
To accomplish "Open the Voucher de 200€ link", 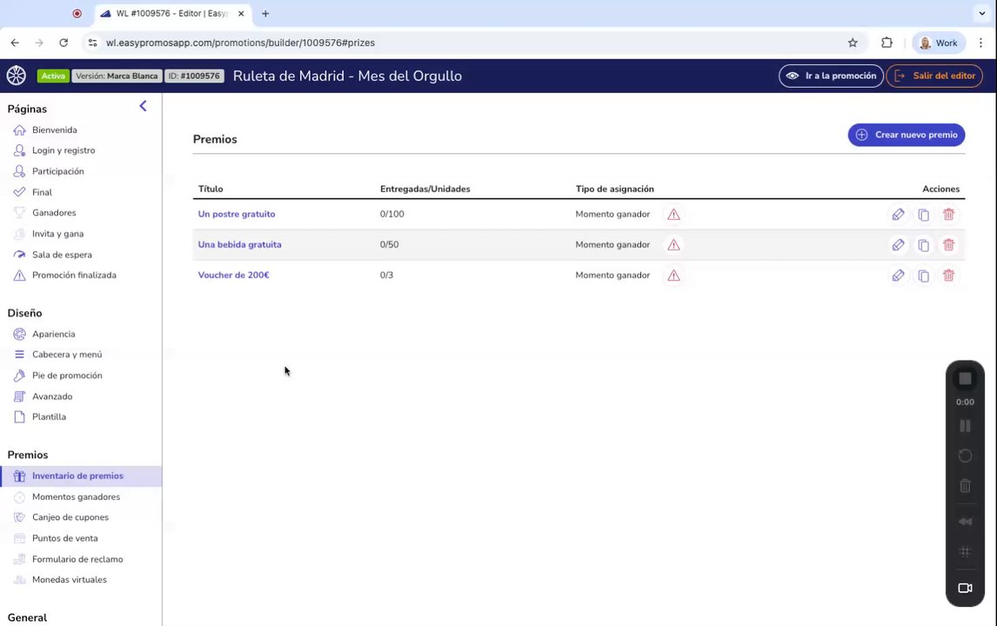I will pyautogui.click(x=233, y=276).
